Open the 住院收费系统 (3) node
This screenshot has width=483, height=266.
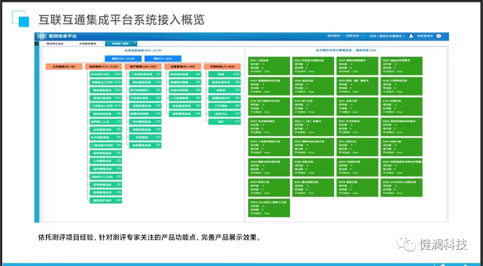click(x=145, y=106)
